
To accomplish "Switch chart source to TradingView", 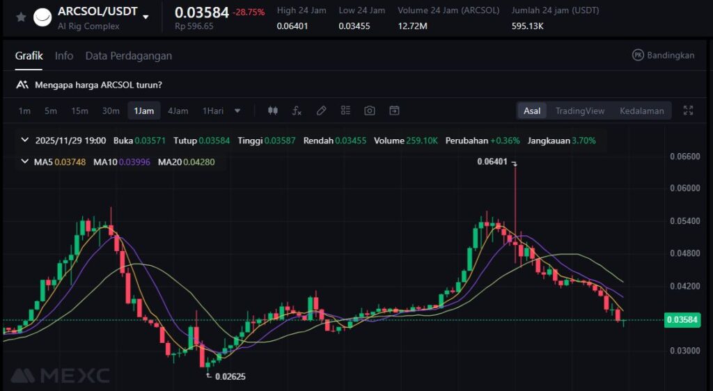I will pyautogui.click(x=579, y=111).
